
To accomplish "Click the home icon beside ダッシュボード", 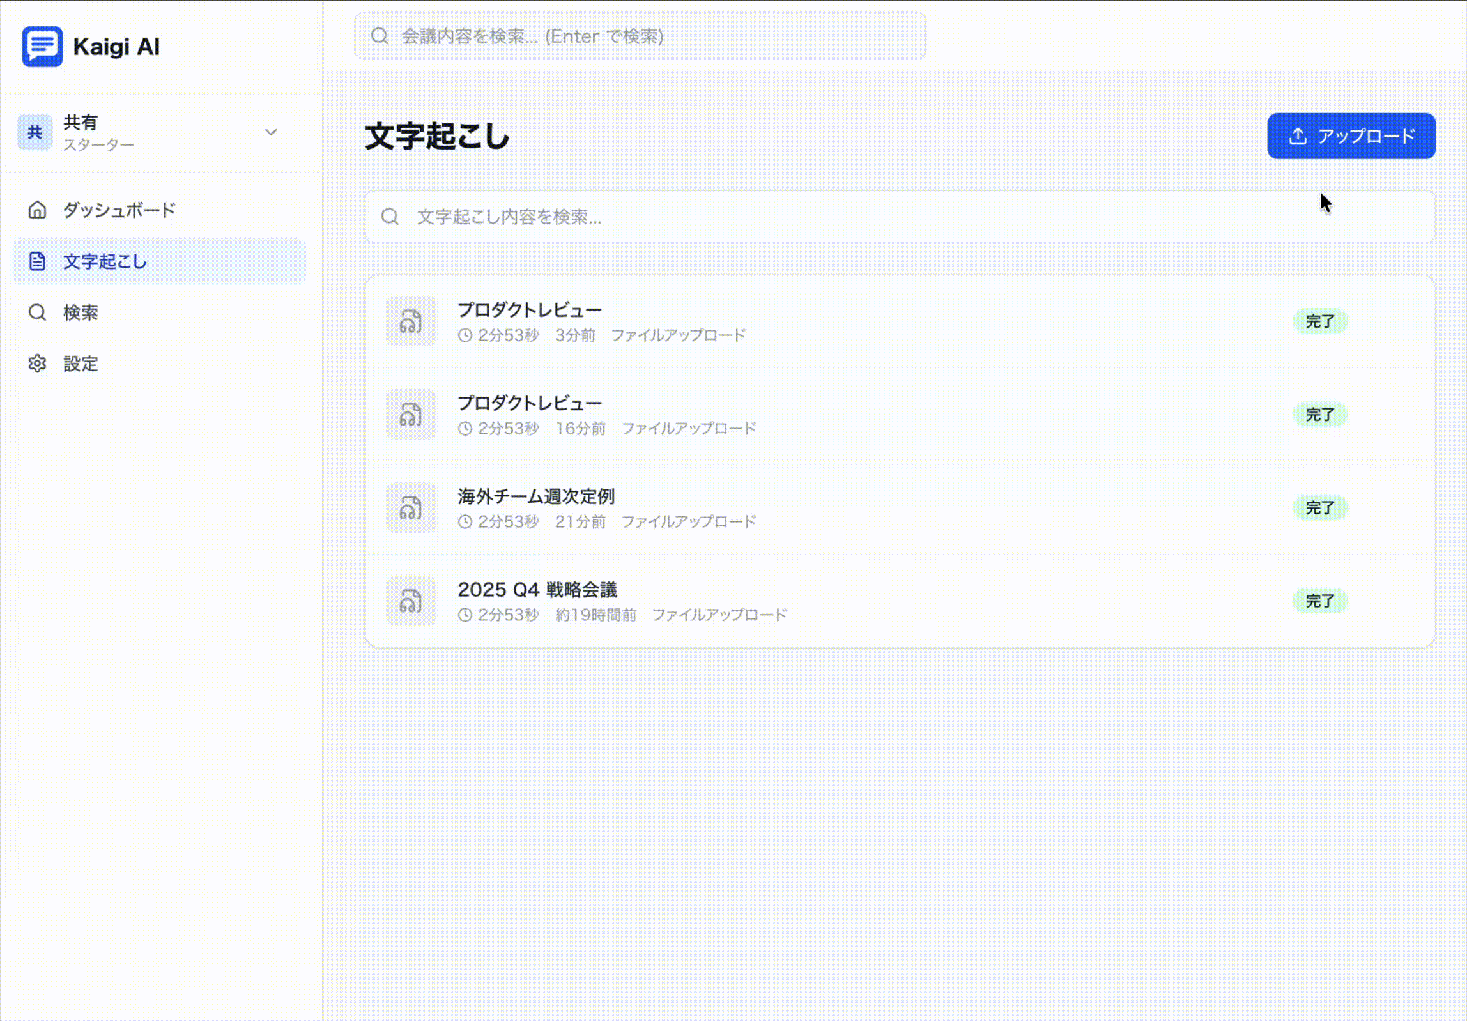I will click(37, 210).
